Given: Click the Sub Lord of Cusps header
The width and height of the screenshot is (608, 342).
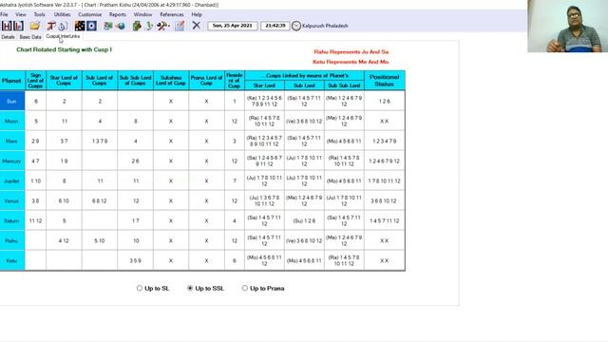Looking at the screenshot, I should 100,81.
